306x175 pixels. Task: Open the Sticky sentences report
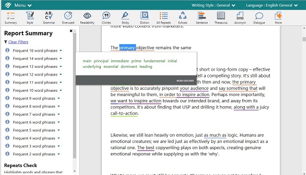point(125,18)
